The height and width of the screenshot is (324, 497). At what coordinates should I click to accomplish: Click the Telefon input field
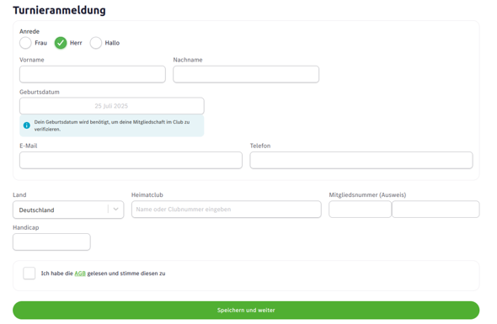coord(361,160)
